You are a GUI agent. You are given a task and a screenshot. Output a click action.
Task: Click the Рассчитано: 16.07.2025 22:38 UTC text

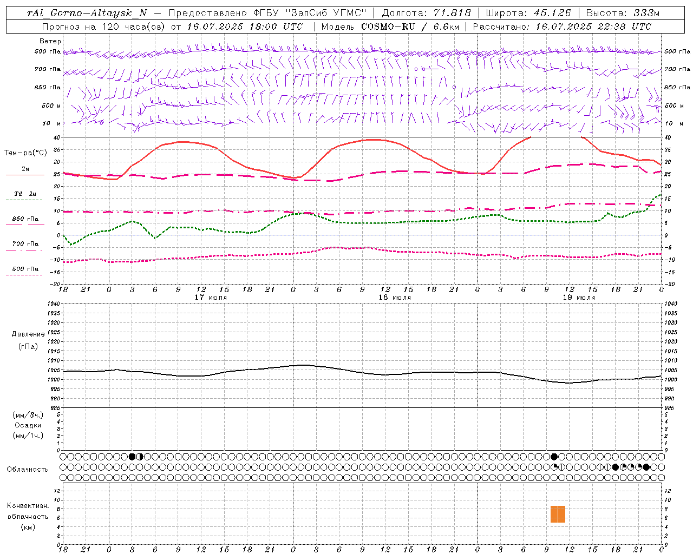pyautogui.click(x=562, y=27)
